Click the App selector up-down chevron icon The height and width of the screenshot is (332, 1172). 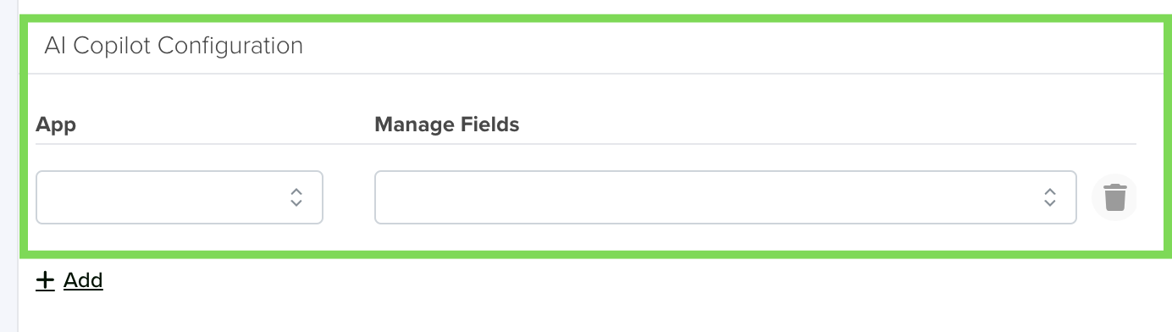click(296, 197)
